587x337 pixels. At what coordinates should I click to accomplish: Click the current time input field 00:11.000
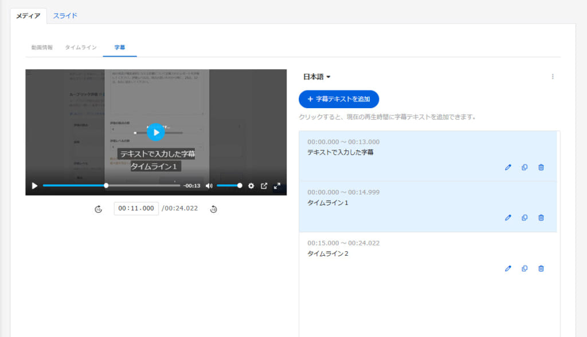pos(136,209)
